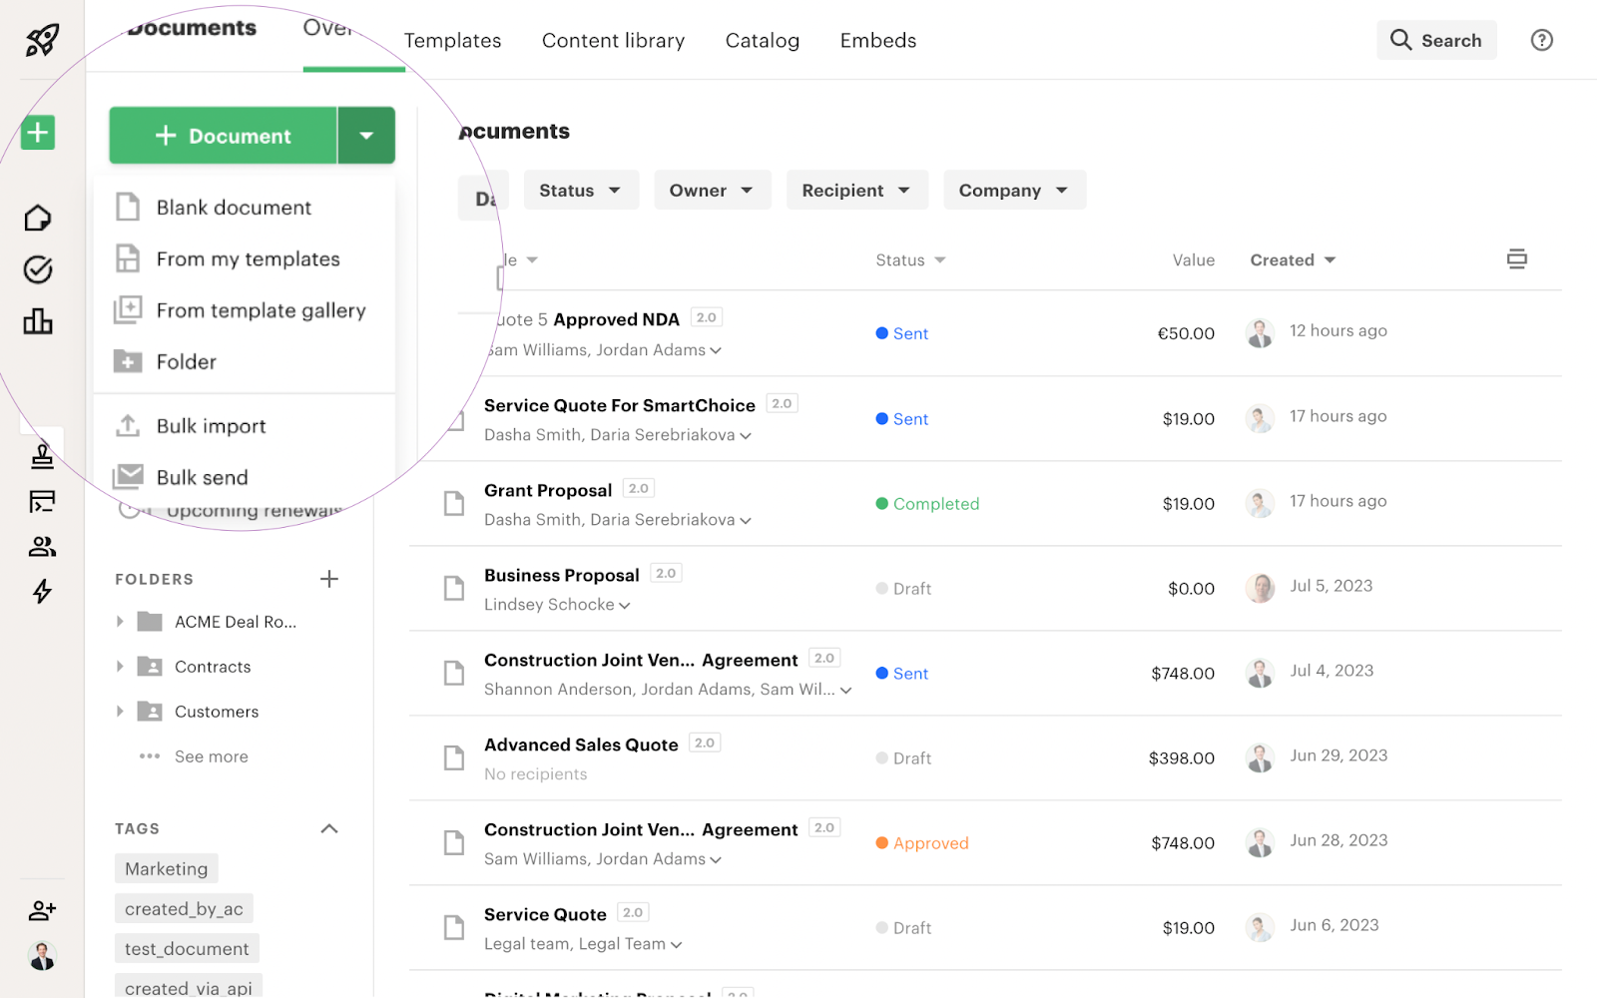Expand the Contracts folder arrow
Image resolution: width=1597 pixels, height=998 pixels.
pyautogui.click(x=120, y=666)
